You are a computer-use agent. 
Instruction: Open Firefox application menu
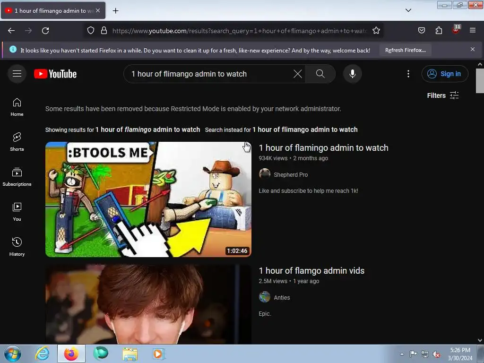(473, 30)
